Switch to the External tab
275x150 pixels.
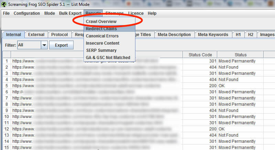(x=36, y=35)
